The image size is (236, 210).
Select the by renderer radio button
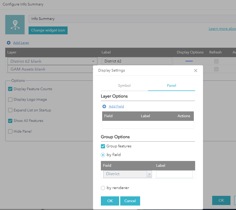click(103, 188)
